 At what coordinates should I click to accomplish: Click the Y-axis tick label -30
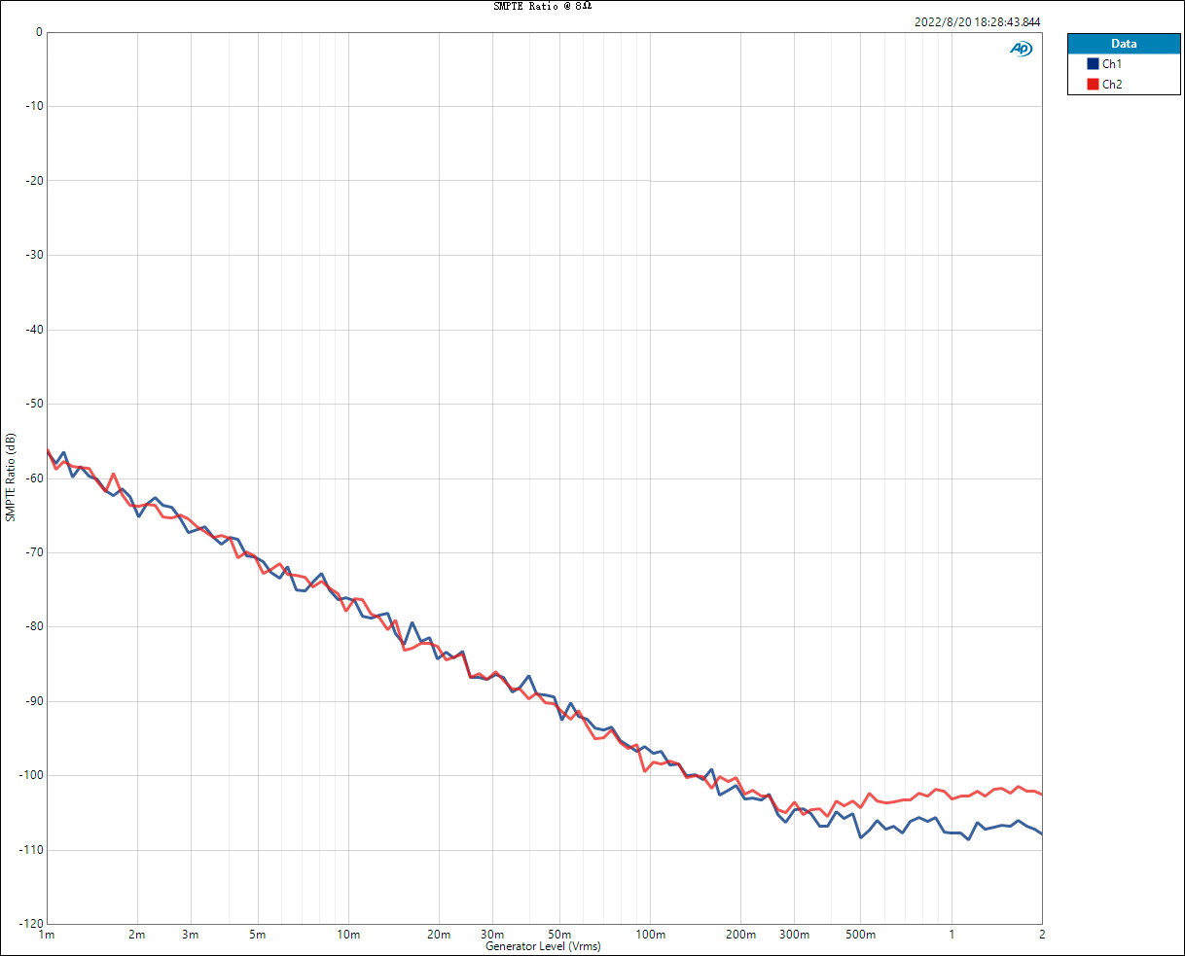tap(33, 255)
